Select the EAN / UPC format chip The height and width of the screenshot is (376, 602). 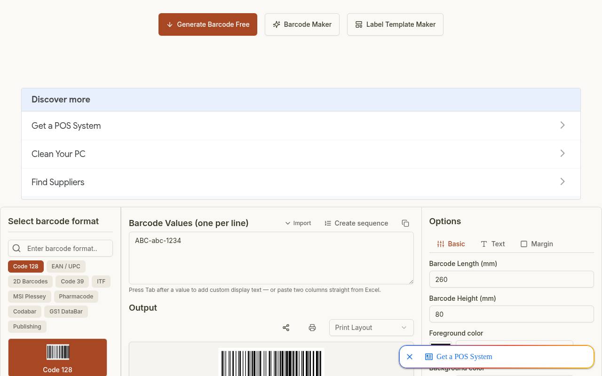click(x=66, y=266)
